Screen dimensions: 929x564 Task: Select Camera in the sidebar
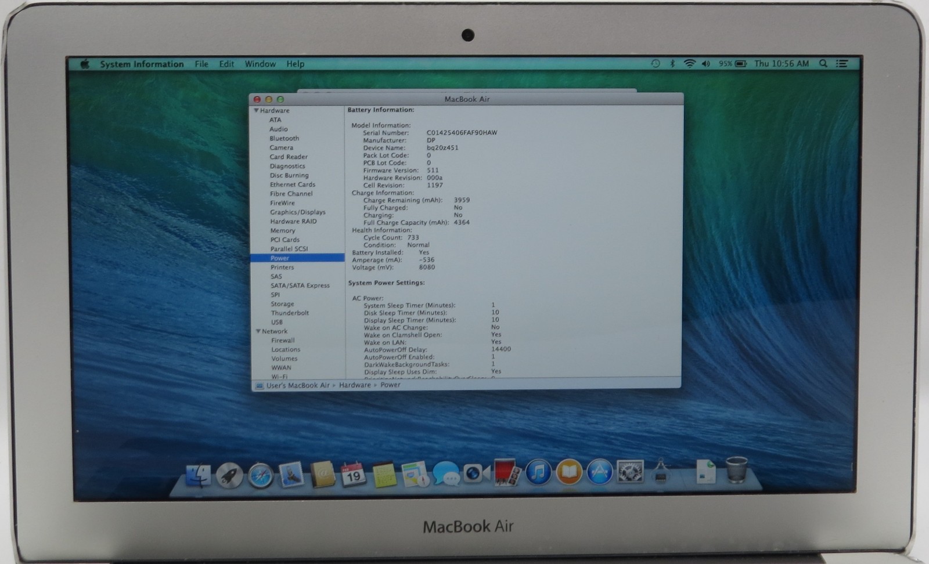[x=281, y=147]
